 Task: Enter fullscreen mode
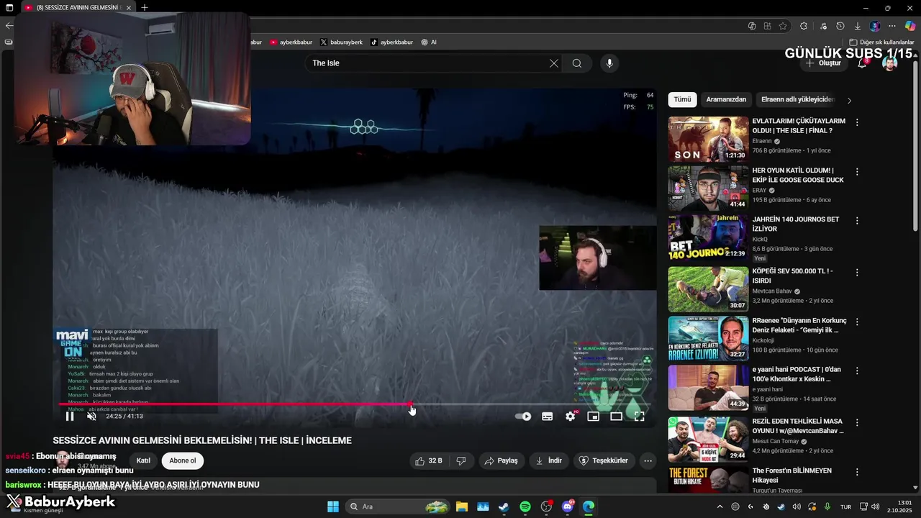coord(639,417)
